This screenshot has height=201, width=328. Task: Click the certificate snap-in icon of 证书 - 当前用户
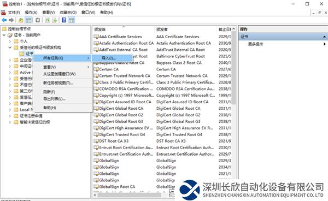click(x=10, y=35)
